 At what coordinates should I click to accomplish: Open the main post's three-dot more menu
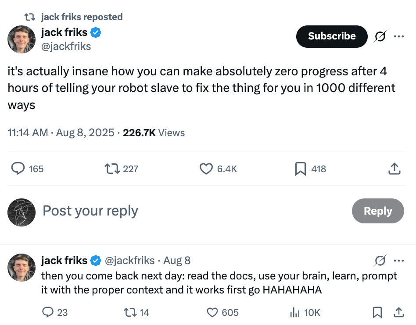[398, 37]
